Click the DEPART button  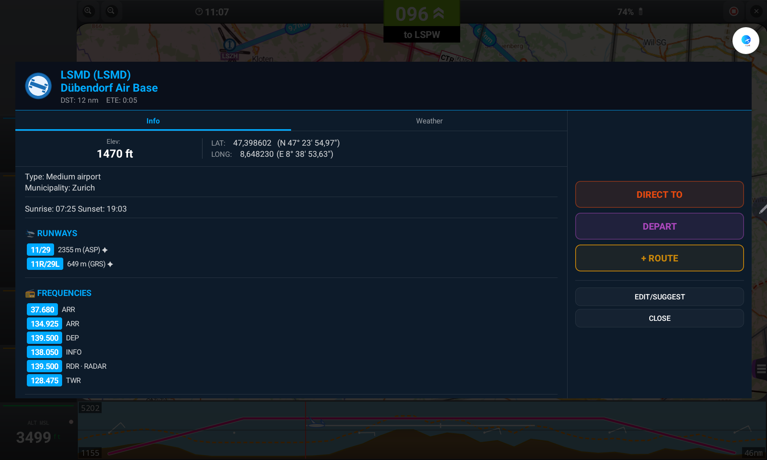coord(659,226)
